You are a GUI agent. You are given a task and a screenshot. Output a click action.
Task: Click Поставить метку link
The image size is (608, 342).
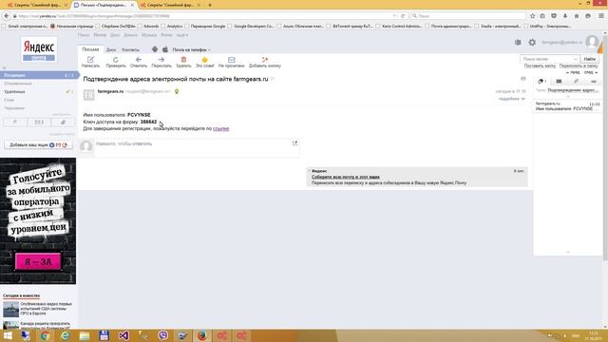540,66
